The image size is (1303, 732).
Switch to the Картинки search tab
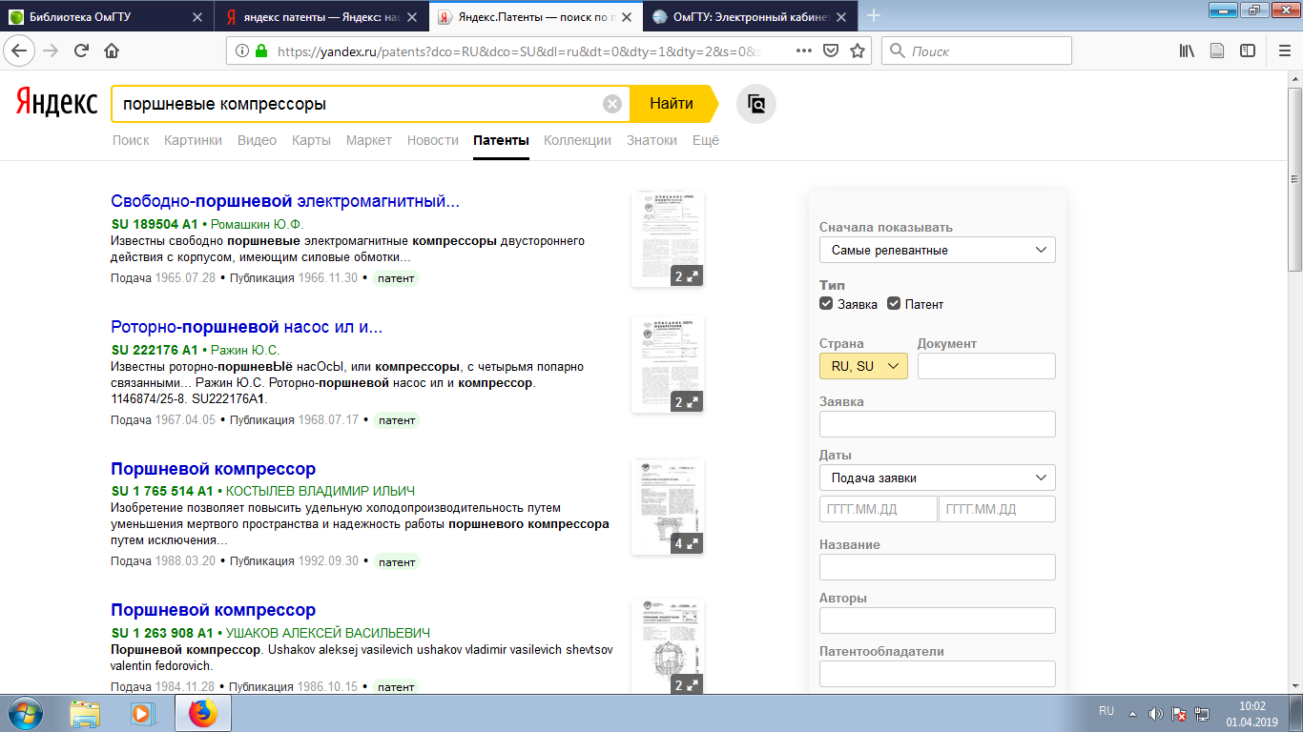(x=193, y=140)
